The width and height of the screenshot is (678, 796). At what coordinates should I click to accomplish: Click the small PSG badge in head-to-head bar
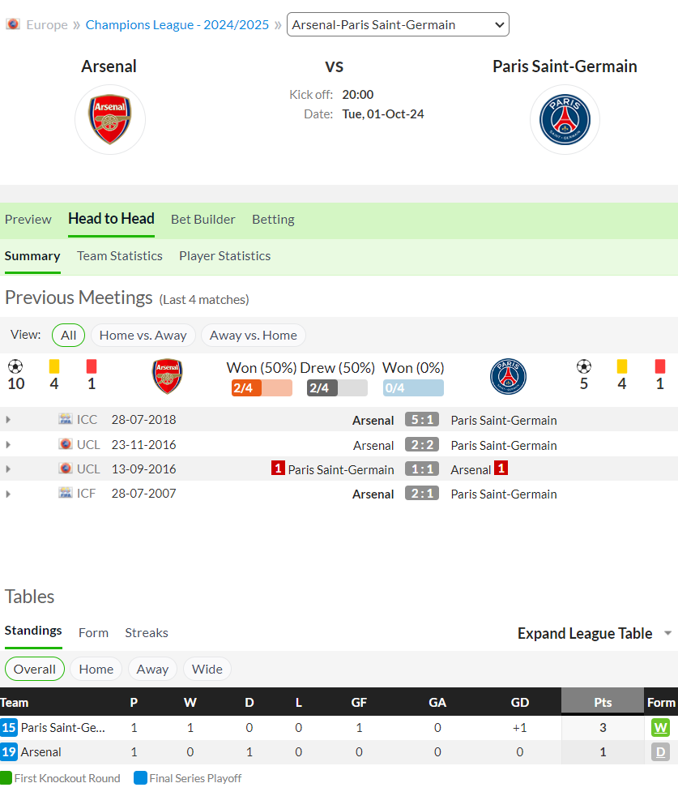click(508, 377)
